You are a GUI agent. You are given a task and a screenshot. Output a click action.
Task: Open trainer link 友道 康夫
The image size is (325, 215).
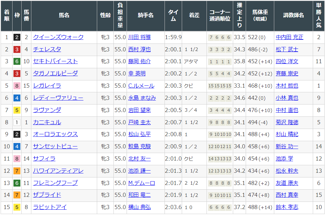287,183
